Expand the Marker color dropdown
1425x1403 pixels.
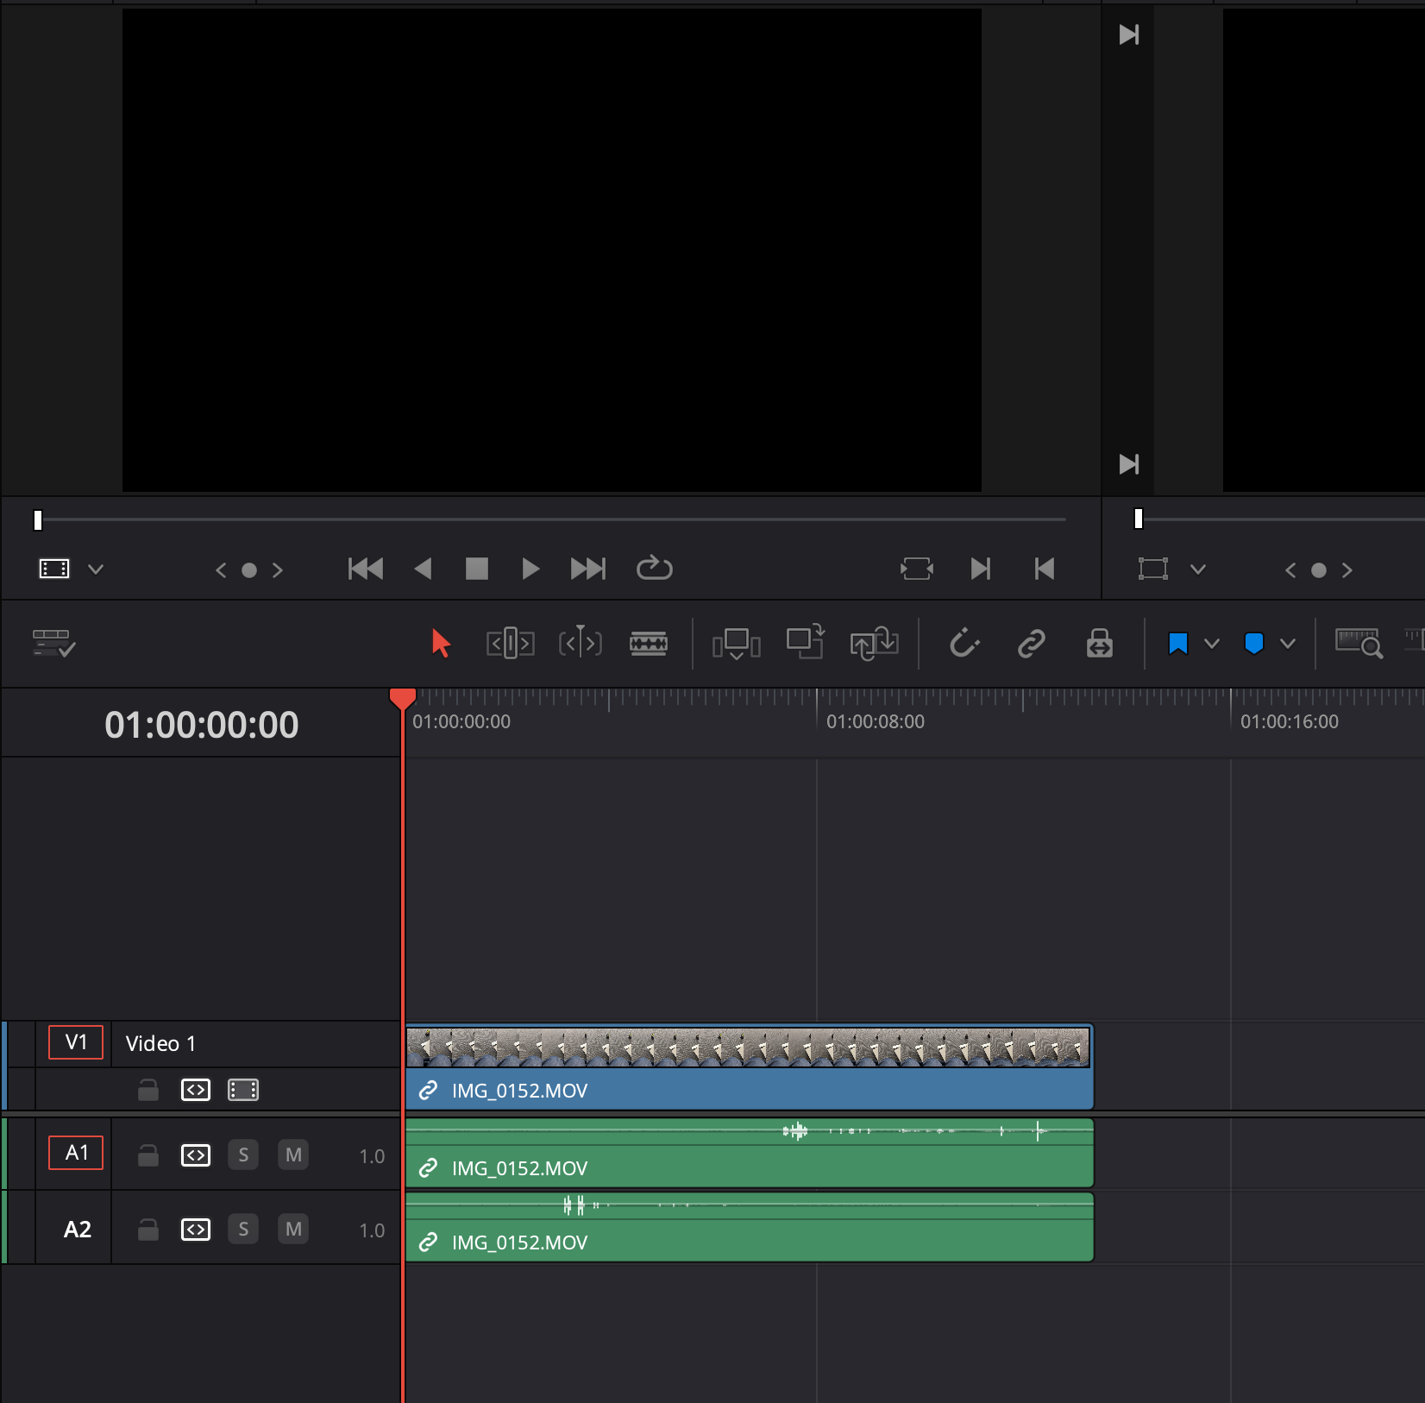click(x=1288, y=644)
